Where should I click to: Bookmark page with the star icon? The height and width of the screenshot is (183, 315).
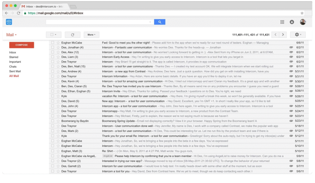coord(302,13)
